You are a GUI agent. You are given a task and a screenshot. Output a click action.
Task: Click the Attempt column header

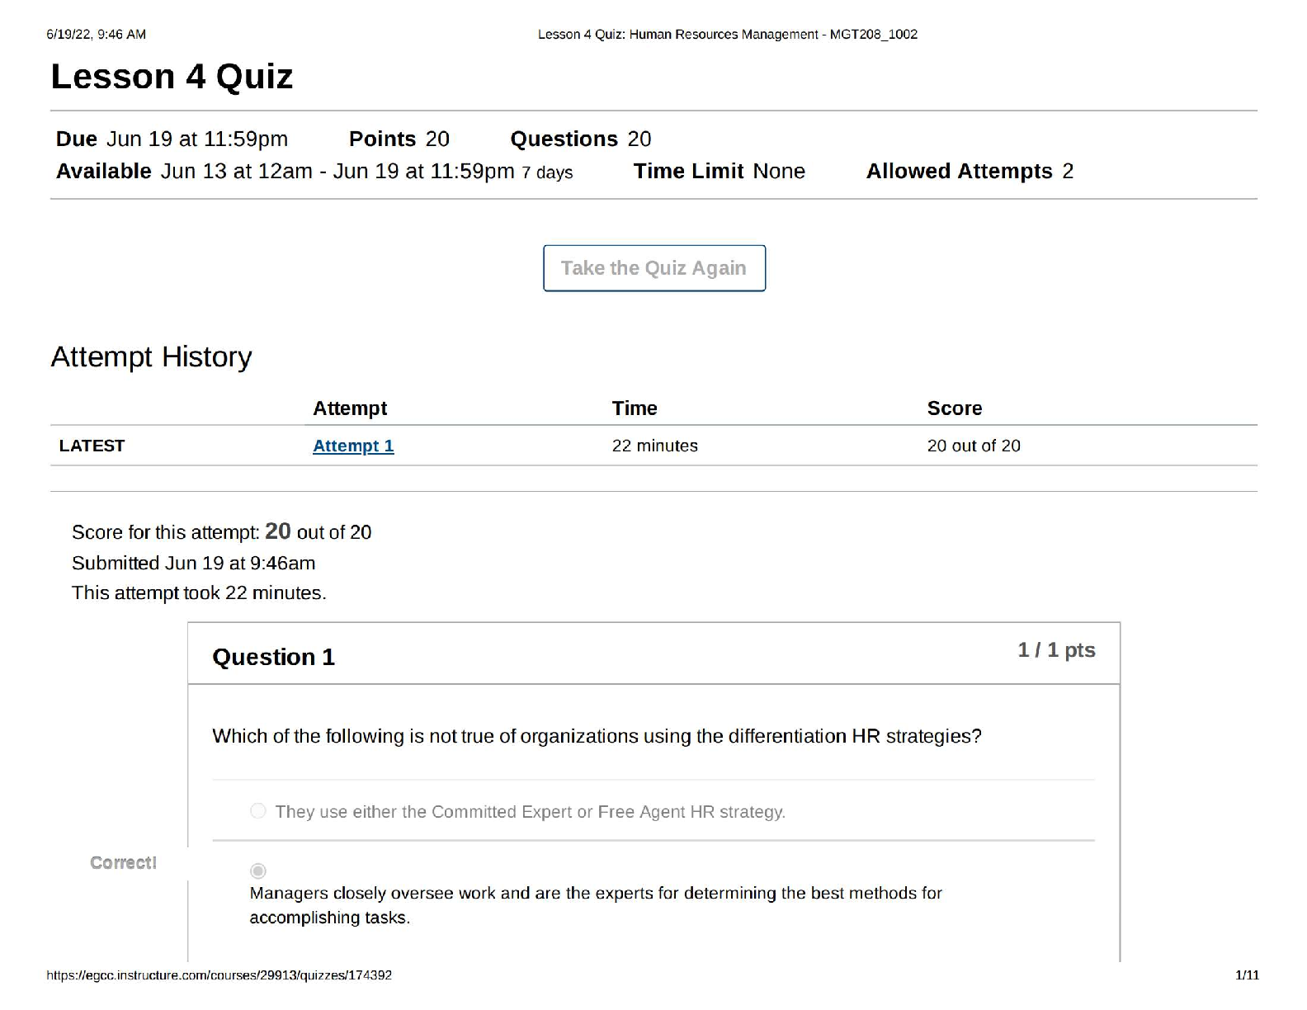350,408
